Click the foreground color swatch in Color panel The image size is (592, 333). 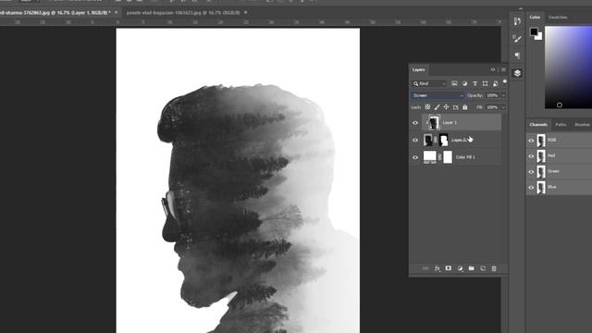[534, 31]
